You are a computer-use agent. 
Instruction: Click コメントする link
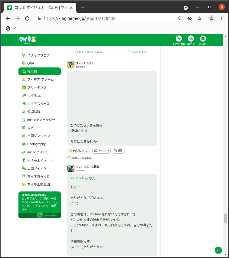136,52
